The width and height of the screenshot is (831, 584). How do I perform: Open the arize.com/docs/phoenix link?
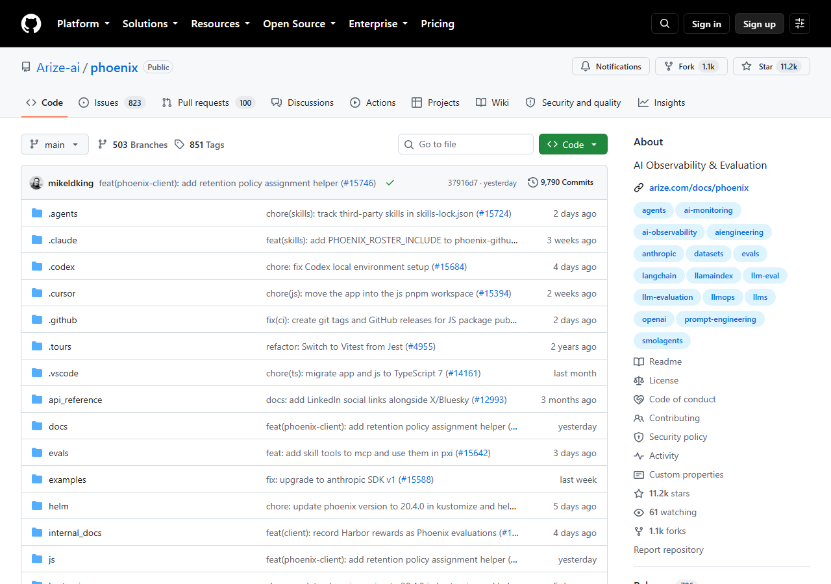pyautogui.click(x=699, y=188)
